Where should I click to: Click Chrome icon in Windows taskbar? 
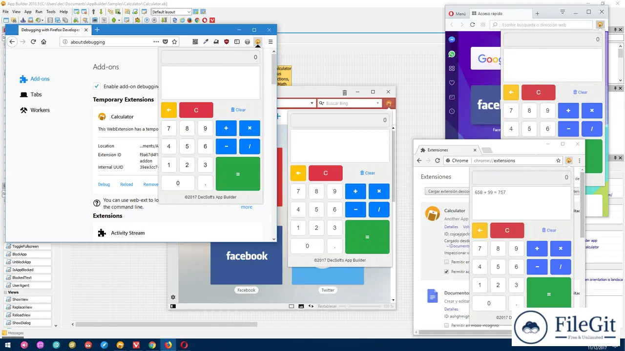152,345
